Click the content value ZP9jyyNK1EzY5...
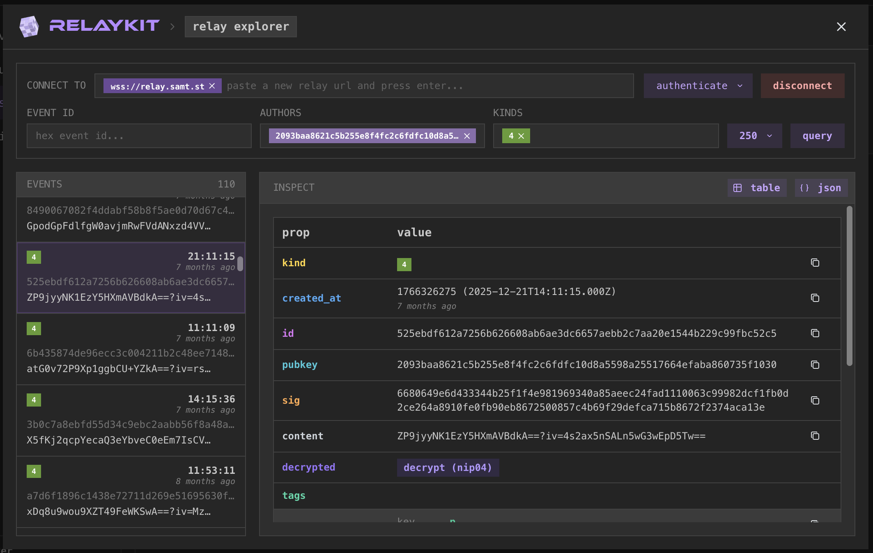The image size is (873, 553). pyautogui.click(x=551, y=436)
